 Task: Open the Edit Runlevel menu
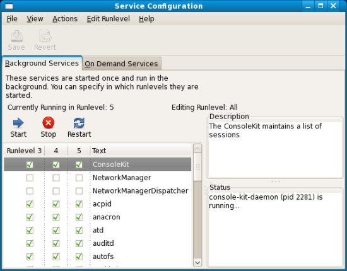[x=109, y=19]
